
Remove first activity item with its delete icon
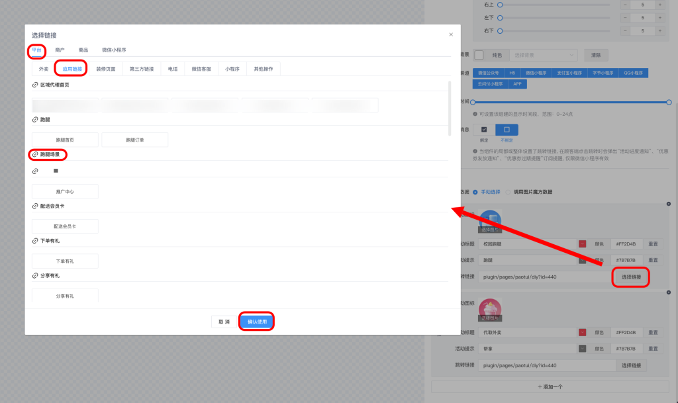[x=670, y=205]
